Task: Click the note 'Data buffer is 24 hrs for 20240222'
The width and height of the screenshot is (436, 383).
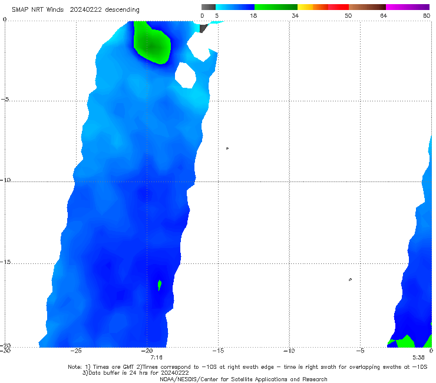Action: pyautogui.click(x=136, y=373)
